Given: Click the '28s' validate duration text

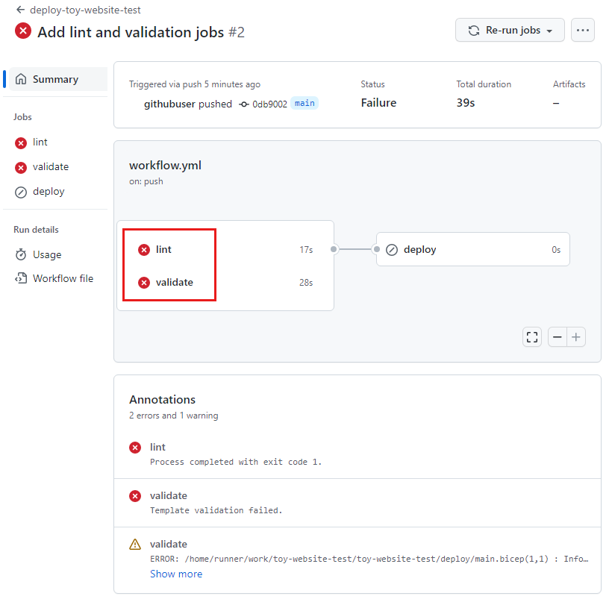Looking at the screenshot, I should pyautogui.click(x=306, y=283).
